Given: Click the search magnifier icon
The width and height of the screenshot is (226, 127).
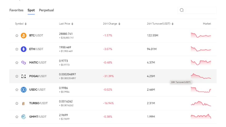Looking at the screenshot, I should (182, 10).
